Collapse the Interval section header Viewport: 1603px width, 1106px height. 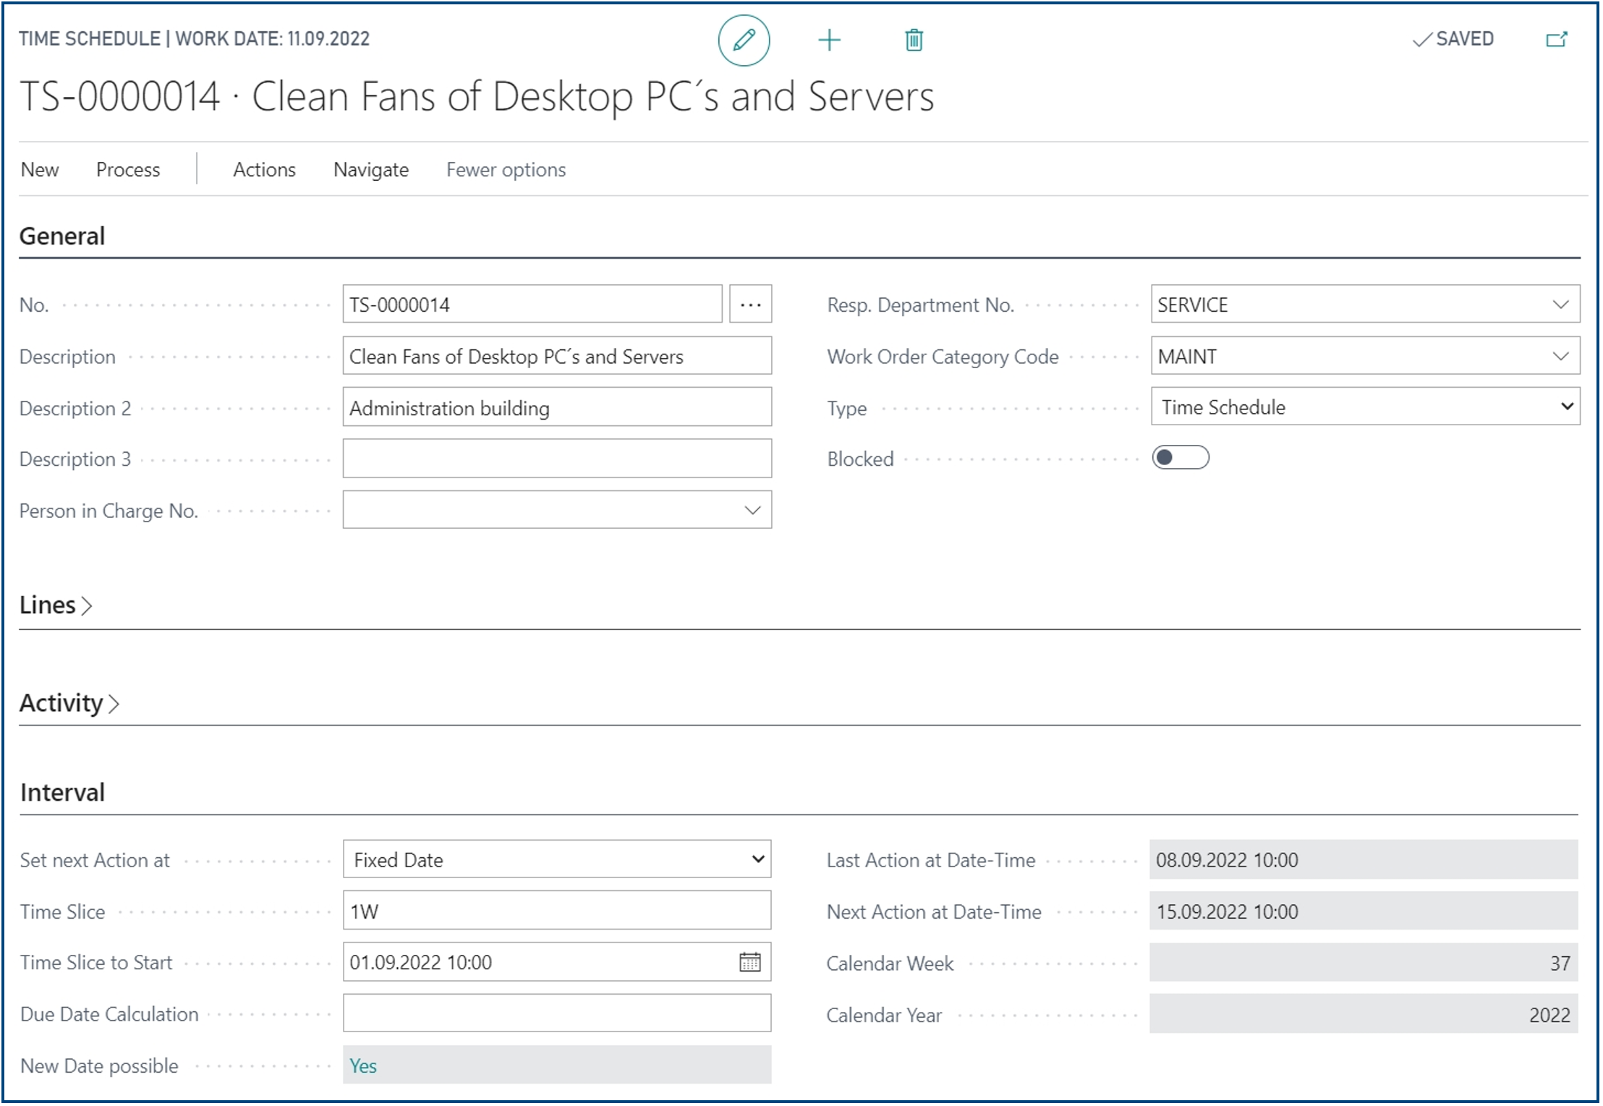(x=62, y=792)
